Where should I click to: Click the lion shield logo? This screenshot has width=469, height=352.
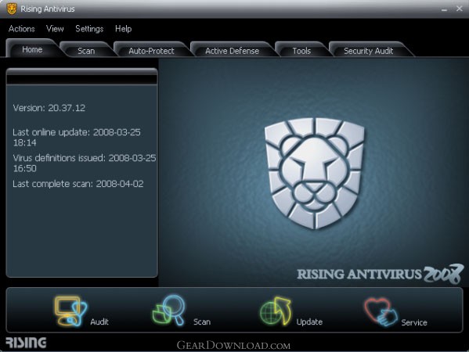click(314, 173)
